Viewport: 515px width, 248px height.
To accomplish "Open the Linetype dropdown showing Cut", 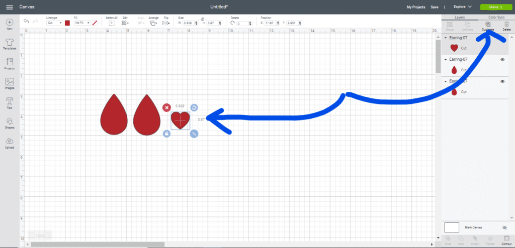I will pos(54,23).
